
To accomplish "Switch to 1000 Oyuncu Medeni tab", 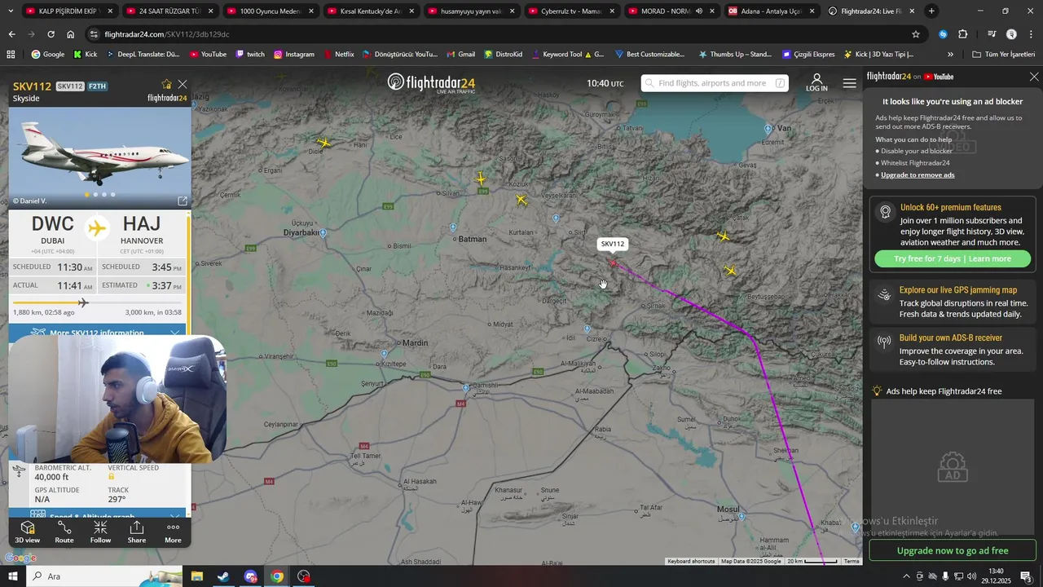I will 270,11.
